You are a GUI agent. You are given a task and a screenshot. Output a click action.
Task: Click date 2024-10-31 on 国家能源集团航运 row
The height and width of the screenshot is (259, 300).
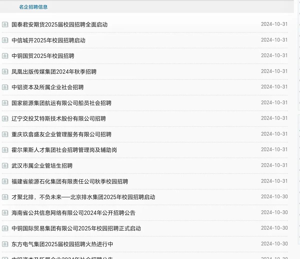point(274,103)
